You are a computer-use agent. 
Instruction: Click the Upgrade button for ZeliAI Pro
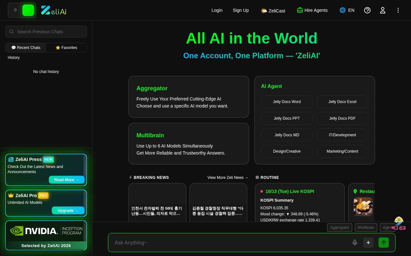68,211
